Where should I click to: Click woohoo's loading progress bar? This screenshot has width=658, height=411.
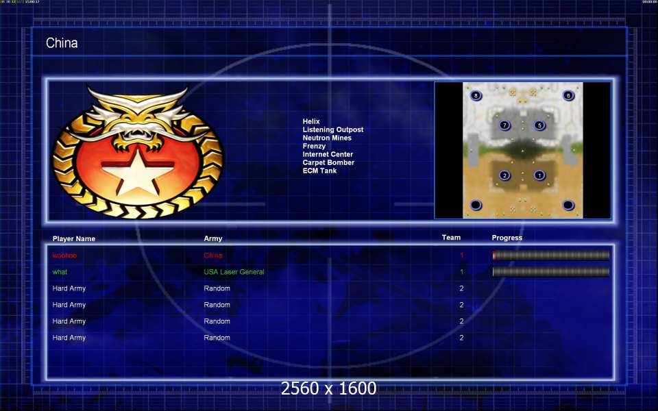pos(550,256)
